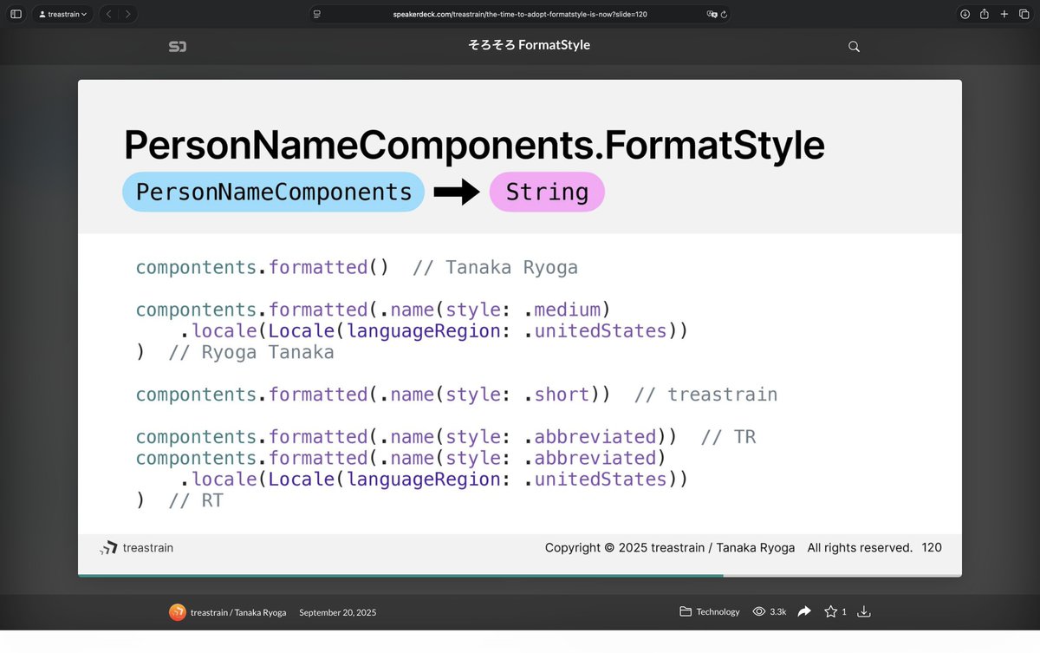Click the 3.3k views eye icon
Image resolution: width=1040 pixels, height=653 pixels.
[759, 611]
